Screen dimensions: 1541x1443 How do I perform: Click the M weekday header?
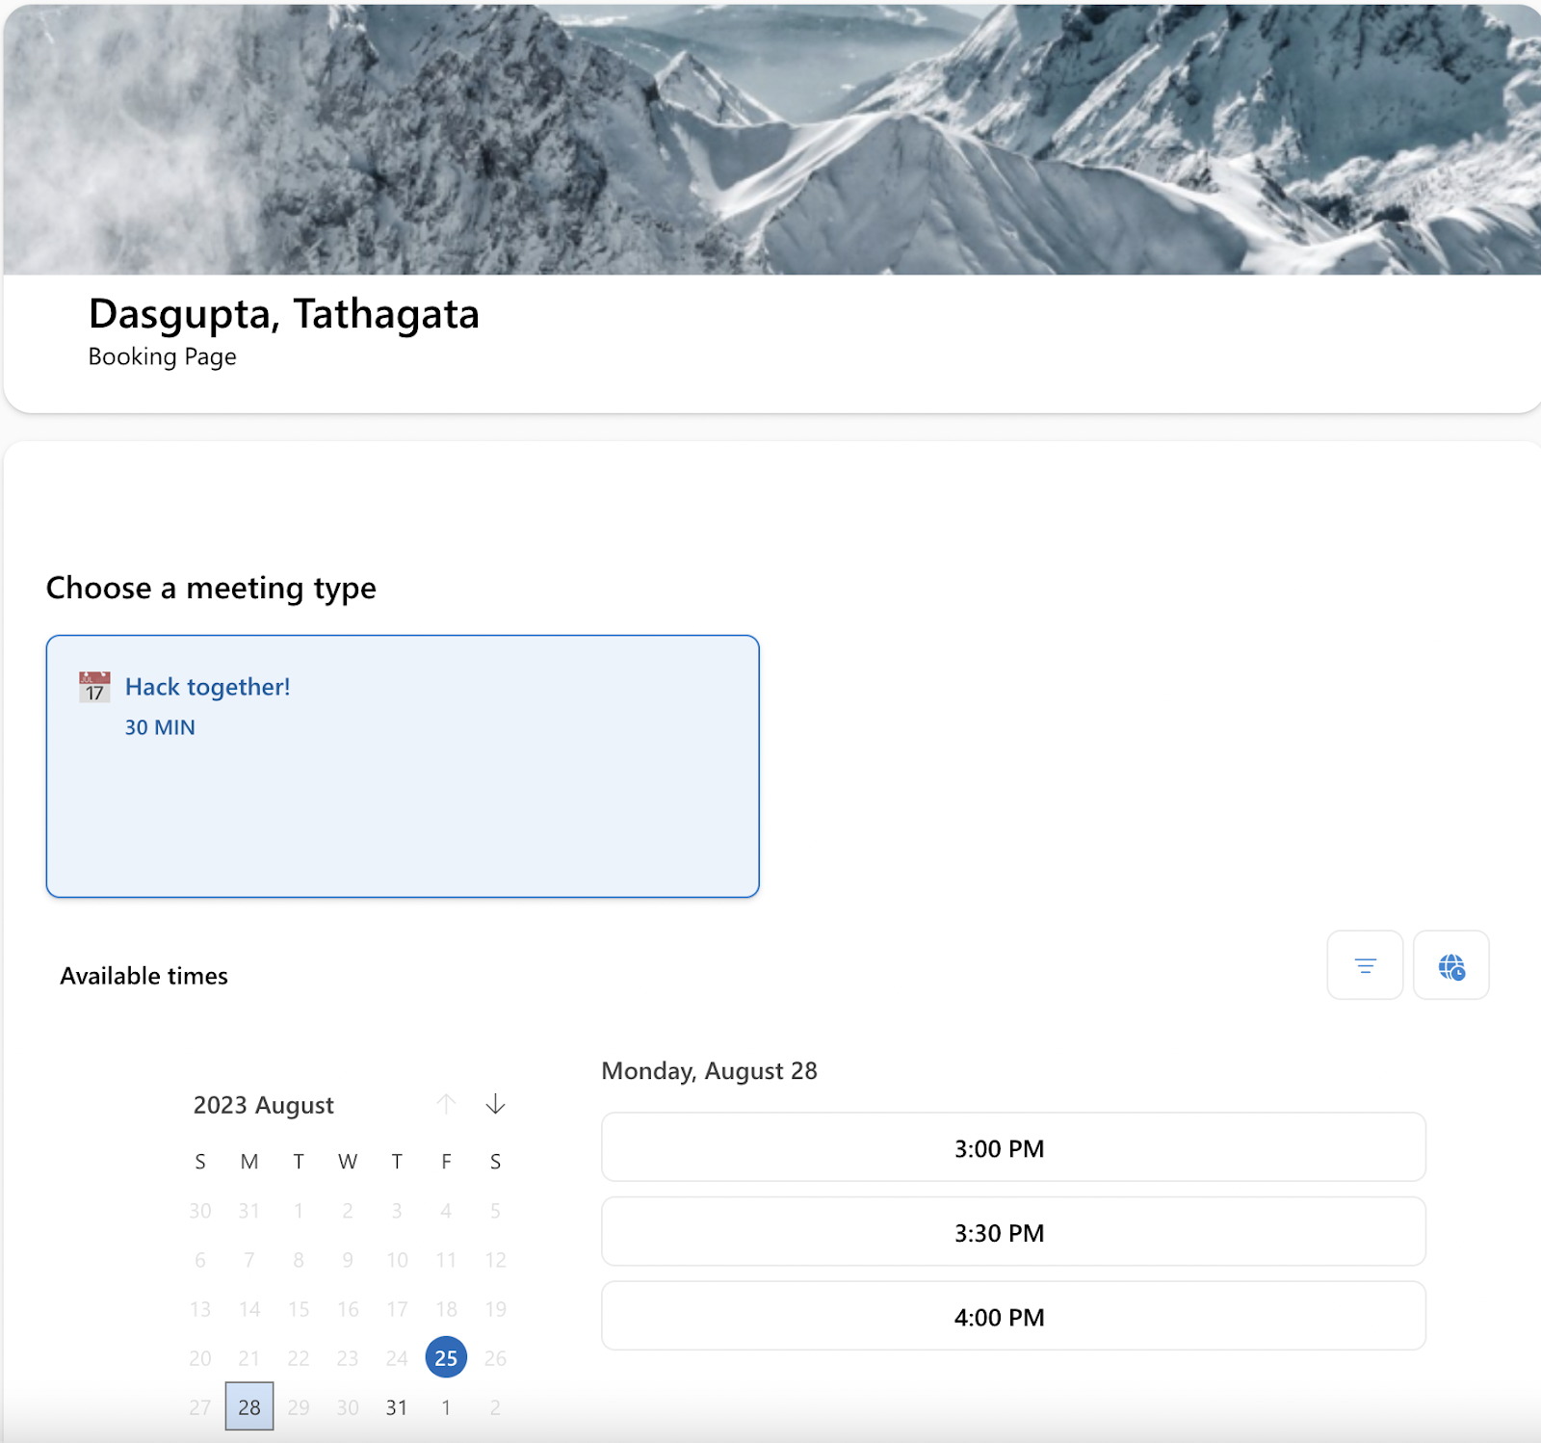(249, 1162)
